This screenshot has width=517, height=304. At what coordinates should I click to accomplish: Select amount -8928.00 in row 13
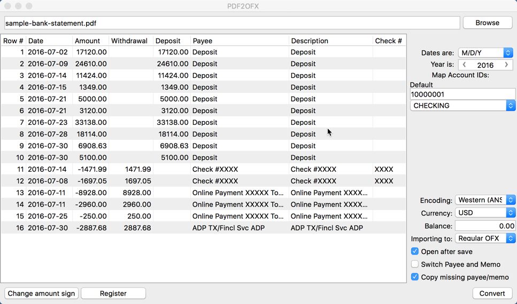91,193
